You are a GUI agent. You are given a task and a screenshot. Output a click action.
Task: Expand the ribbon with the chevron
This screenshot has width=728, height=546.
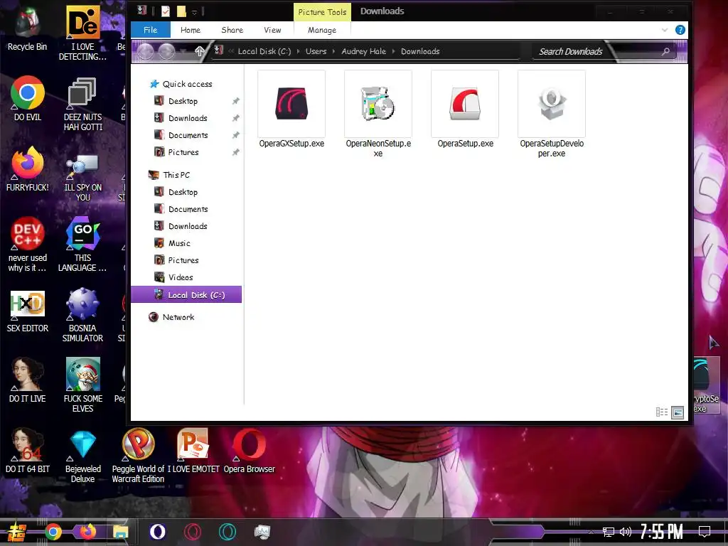[x=665, y=30]
